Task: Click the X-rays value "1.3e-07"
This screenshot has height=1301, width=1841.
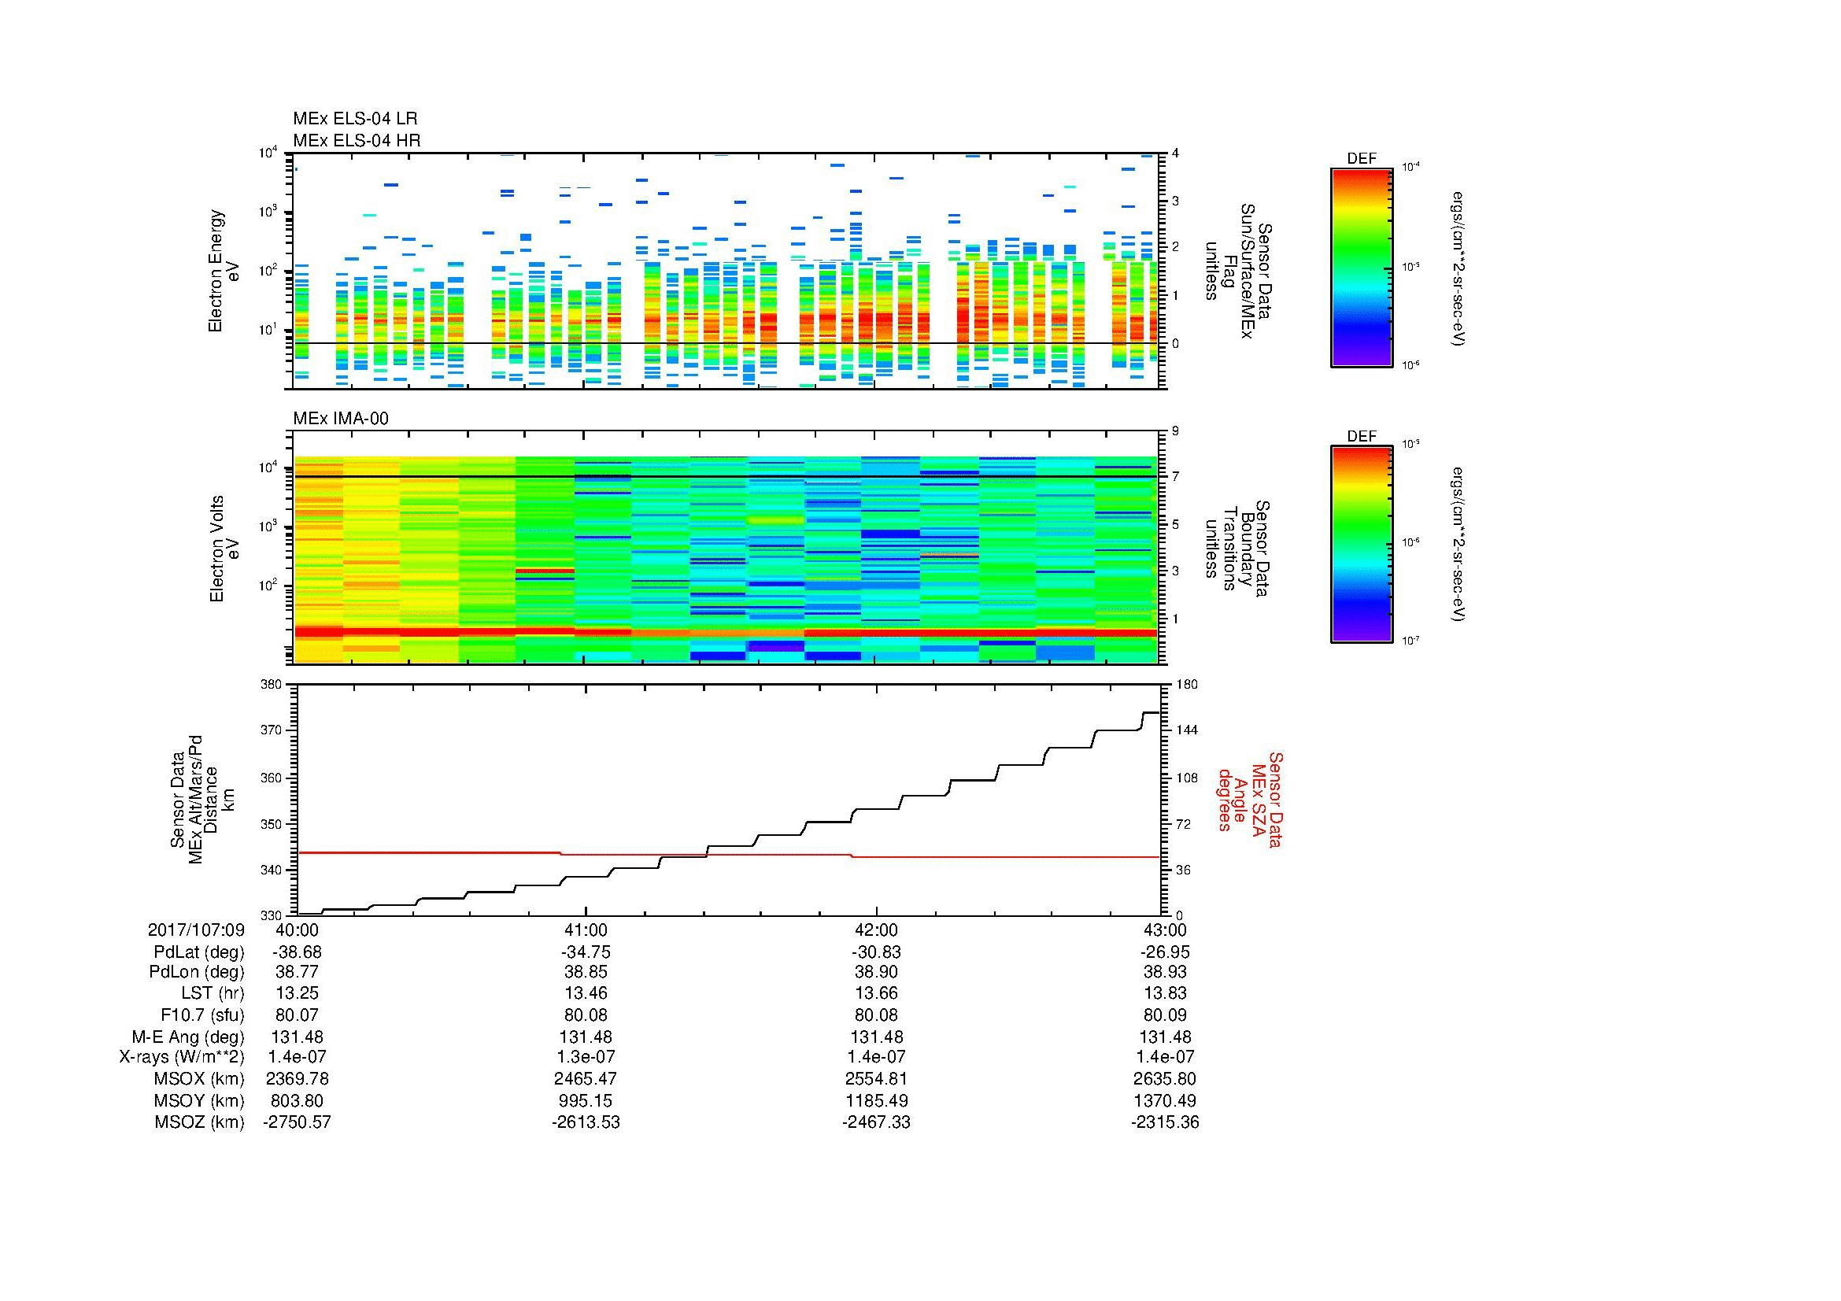Action: coord(586,1057)
